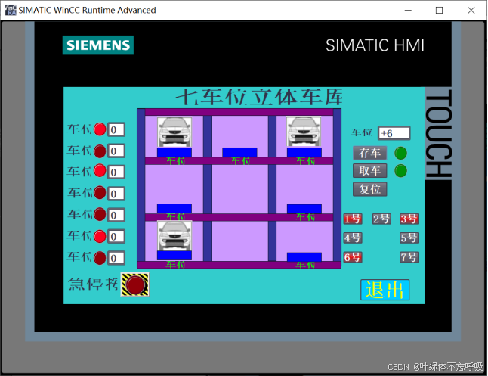Click the 存车 store car button
The height and width of the screenshot is (376, 488).
tap(369, 153)
